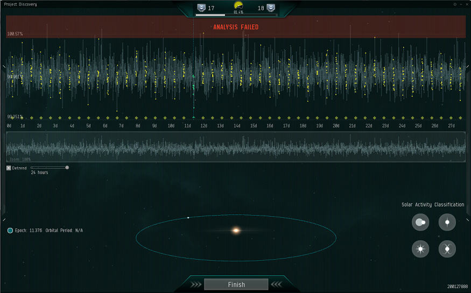Click the 14d time axis label
Screen dimensions: 471x293
pyautogui.click(x=237, y=126)
